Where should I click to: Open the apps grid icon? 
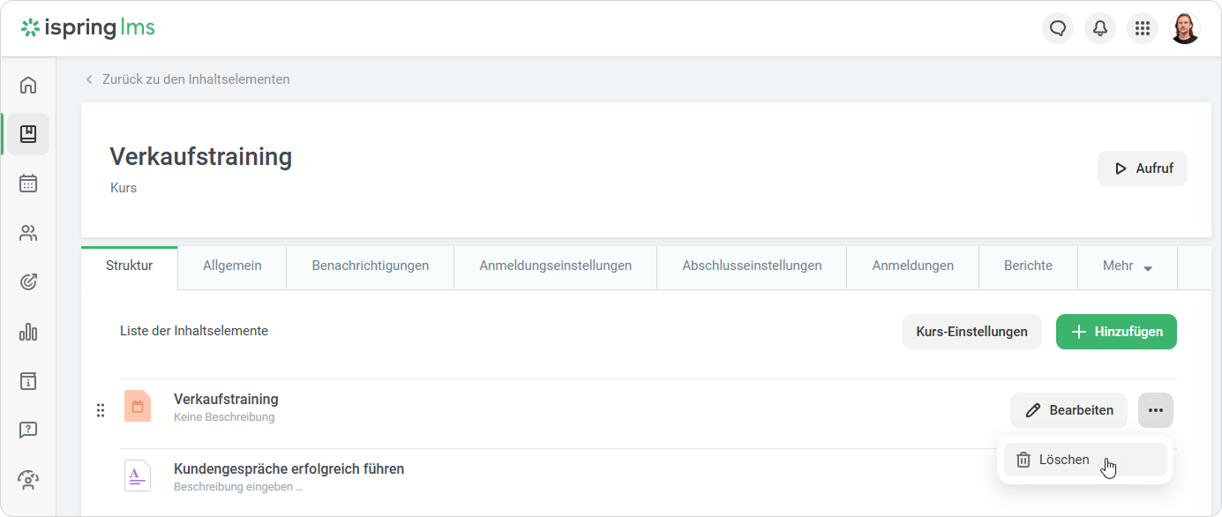1143,28
